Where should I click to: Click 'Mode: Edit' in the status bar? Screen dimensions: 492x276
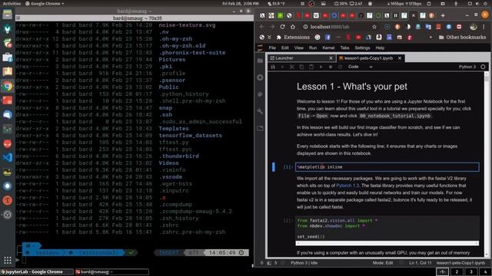pyautogui.click(x=383, y=263)
